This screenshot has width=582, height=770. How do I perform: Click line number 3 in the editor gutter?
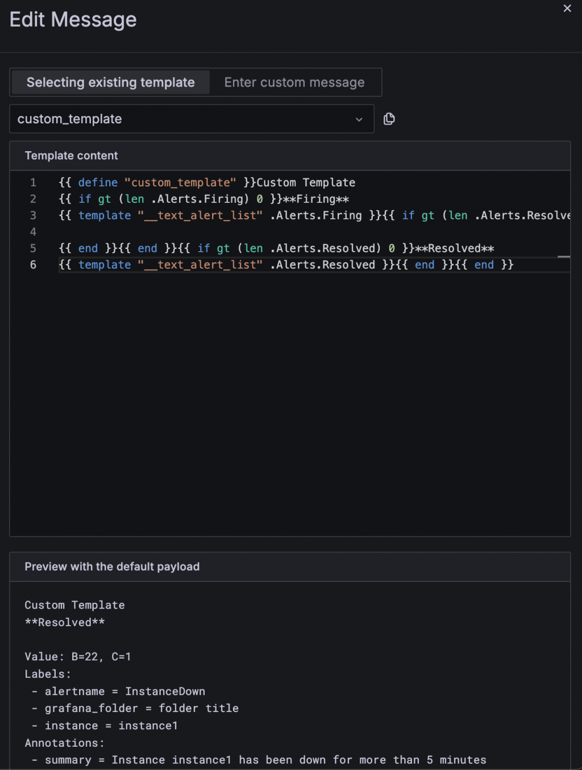point(34,215)
